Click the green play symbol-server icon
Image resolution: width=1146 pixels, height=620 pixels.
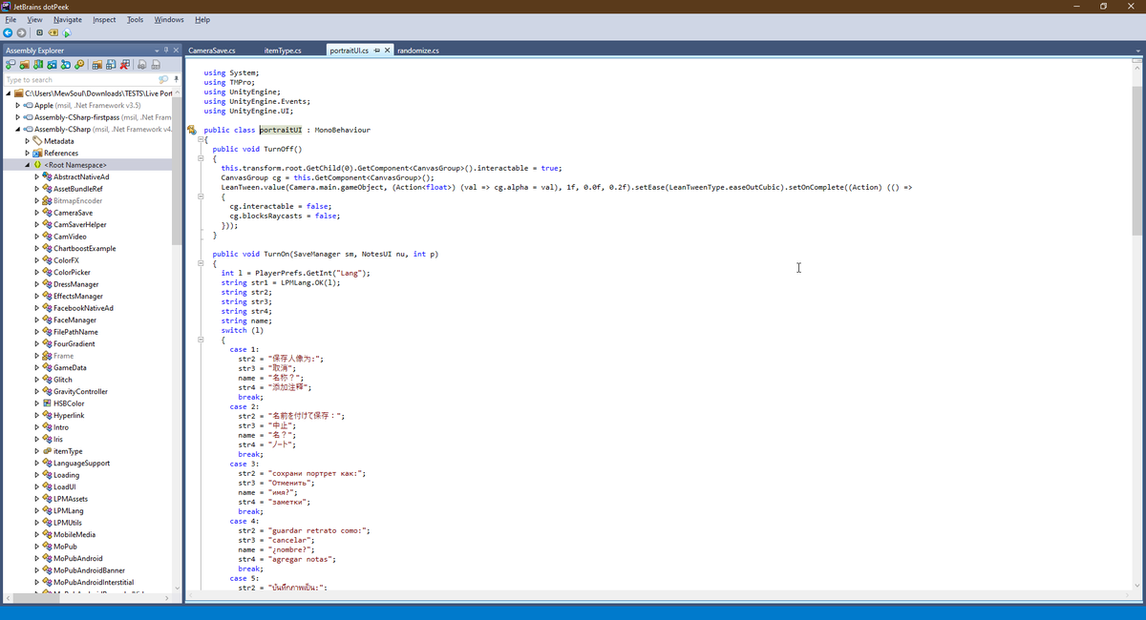pos(67,32)
